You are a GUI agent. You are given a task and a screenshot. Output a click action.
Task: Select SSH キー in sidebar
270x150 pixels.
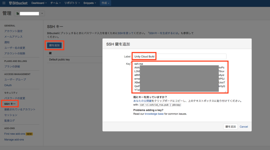(10, 104)
